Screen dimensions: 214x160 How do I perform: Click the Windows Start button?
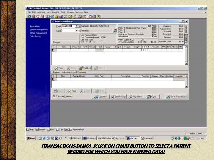click(x=31, y=138)
